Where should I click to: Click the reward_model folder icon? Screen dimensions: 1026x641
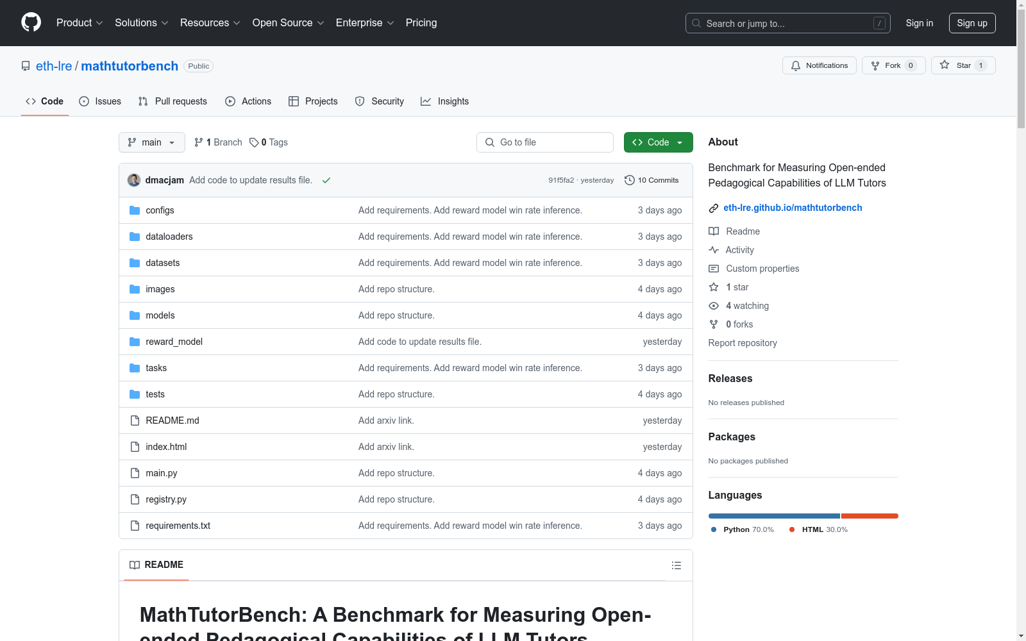[135, 342]
